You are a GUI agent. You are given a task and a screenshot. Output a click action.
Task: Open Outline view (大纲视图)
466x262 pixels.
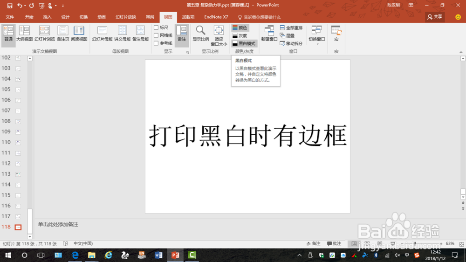[24, 34]
